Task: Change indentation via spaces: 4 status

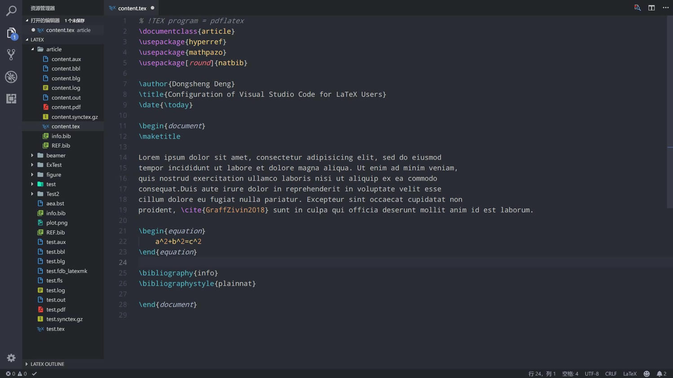Action: pos(570,374)
